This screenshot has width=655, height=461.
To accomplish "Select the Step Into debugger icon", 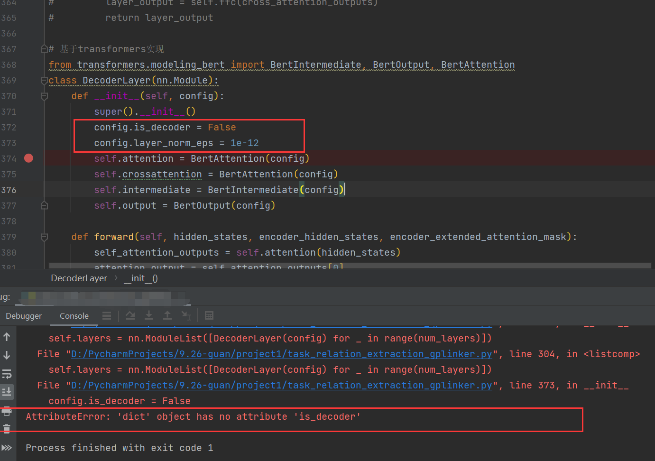I will [148, 315].
